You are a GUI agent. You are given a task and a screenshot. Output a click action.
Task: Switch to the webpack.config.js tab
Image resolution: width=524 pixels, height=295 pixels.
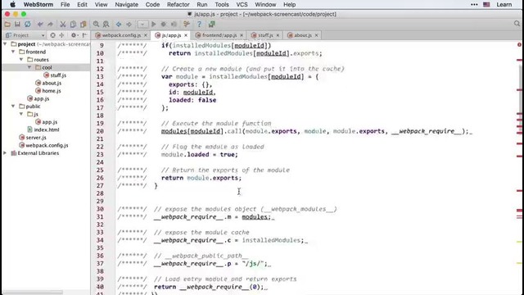pyautogui.click(x=121, y=35)
